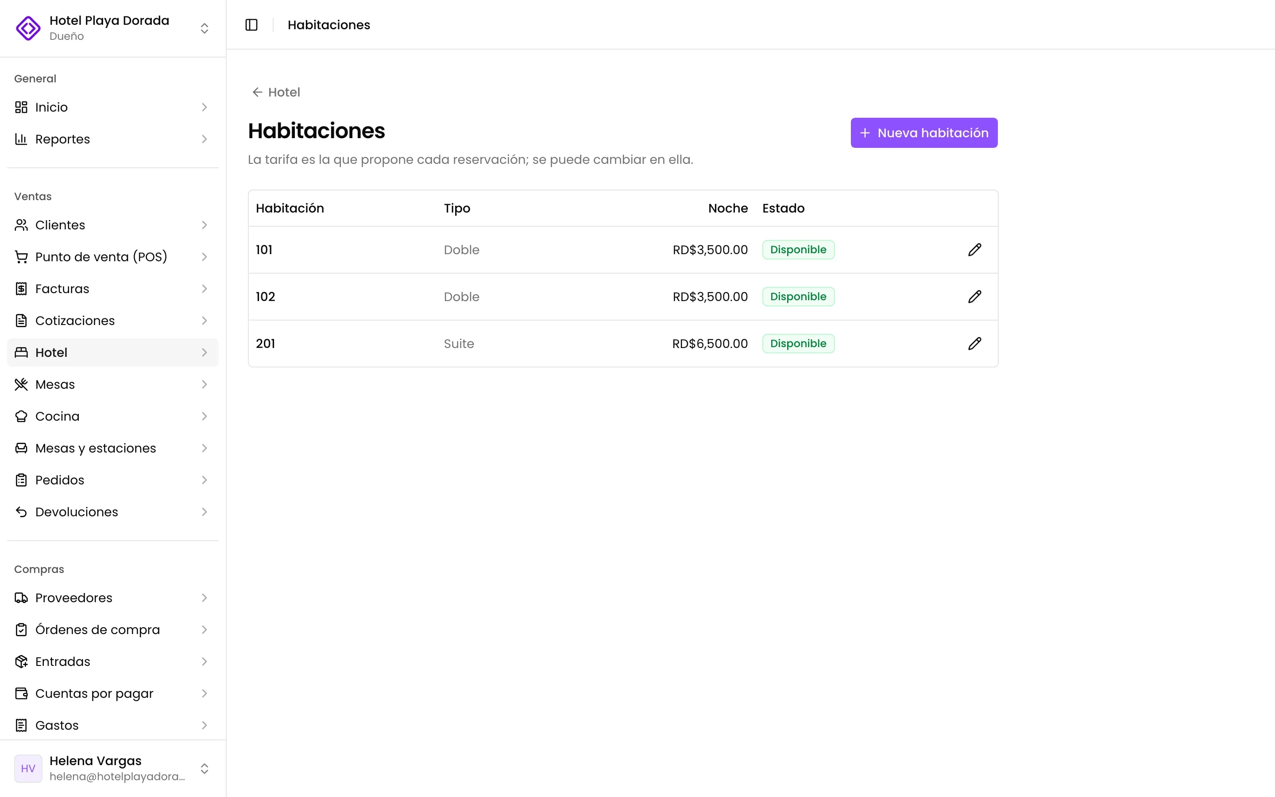The width and height of the screenshot is (1275, 797).
Task: Click the Suite type cell
Action: tap(459, 344)
